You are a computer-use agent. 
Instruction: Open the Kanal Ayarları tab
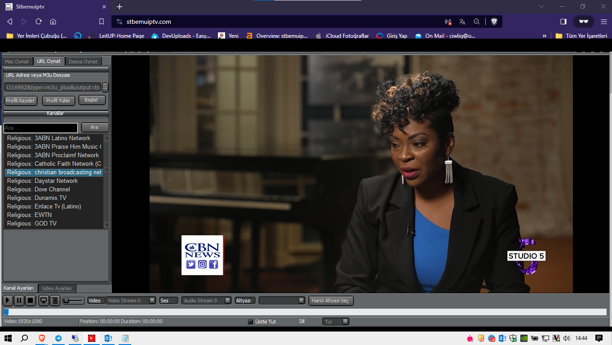click(x=19, y=288)
